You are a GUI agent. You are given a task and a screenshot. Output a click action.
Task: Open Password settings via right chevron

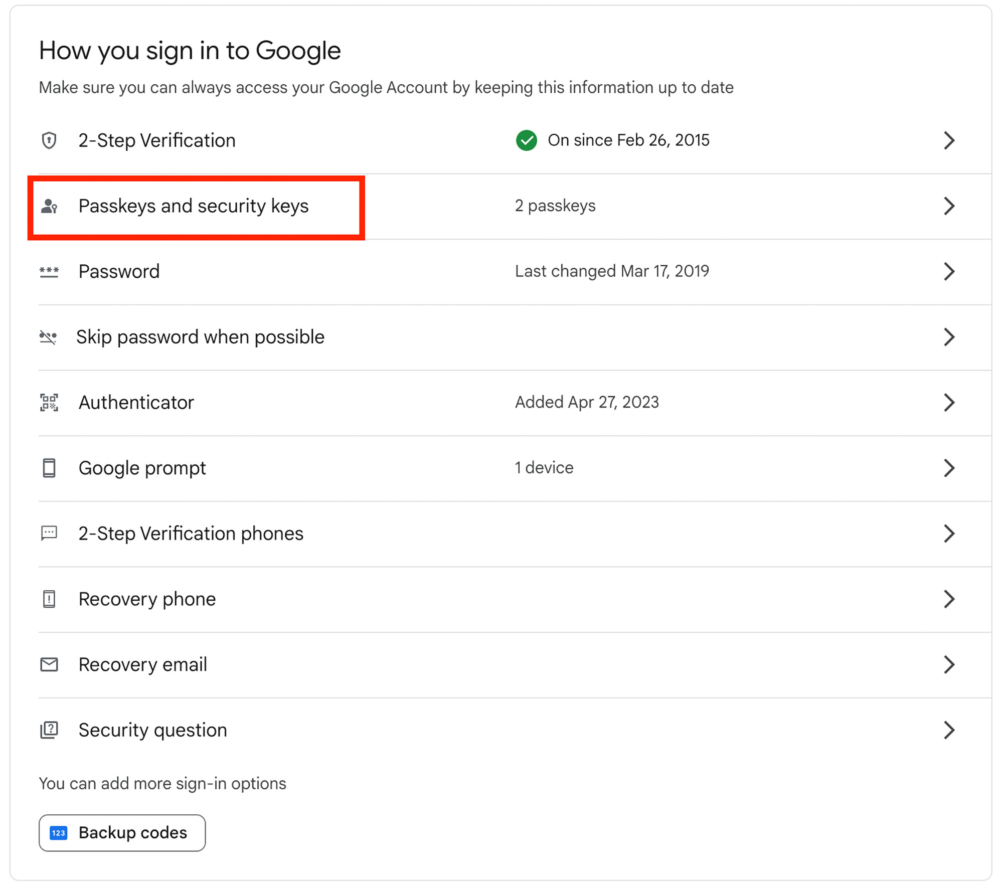tap(948, 272)
